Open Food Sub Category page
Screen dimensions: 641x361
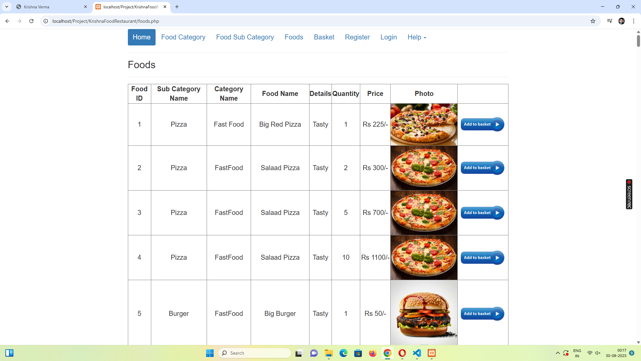(245, 37)
